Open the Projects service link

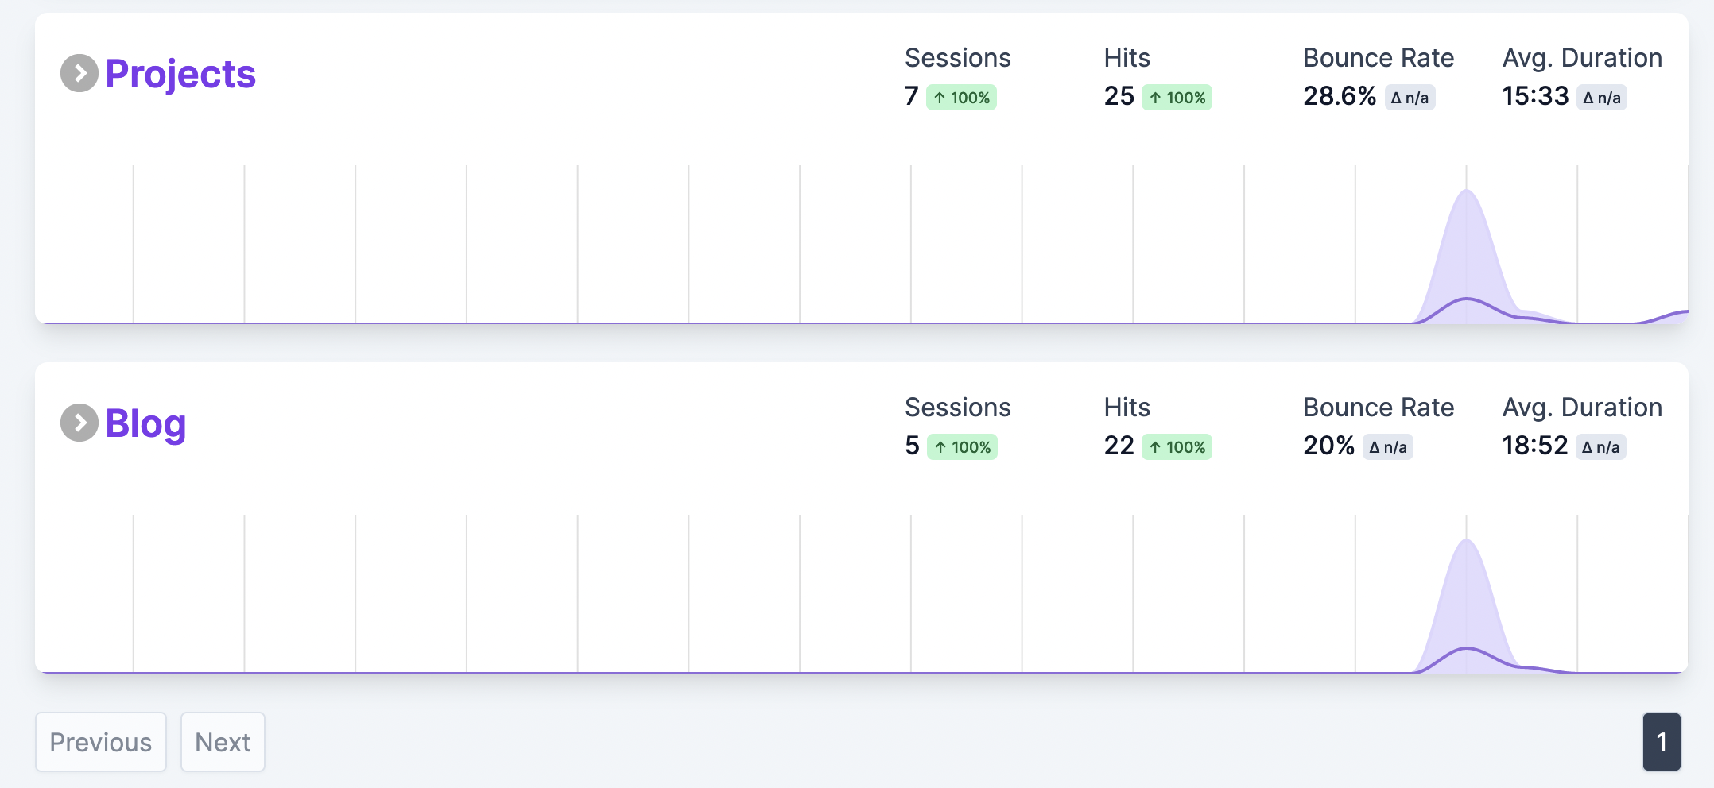[x=180, y=74]
